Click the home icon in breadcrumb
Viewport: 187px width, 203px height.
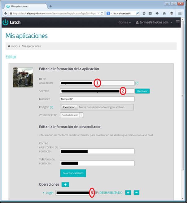click(9, 46)
